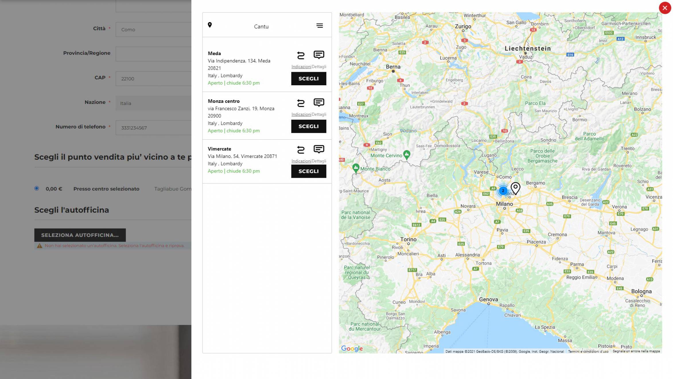Click the blue cluster marker labeled 2
The image size is (673, 379).
[x=503, y=191]
